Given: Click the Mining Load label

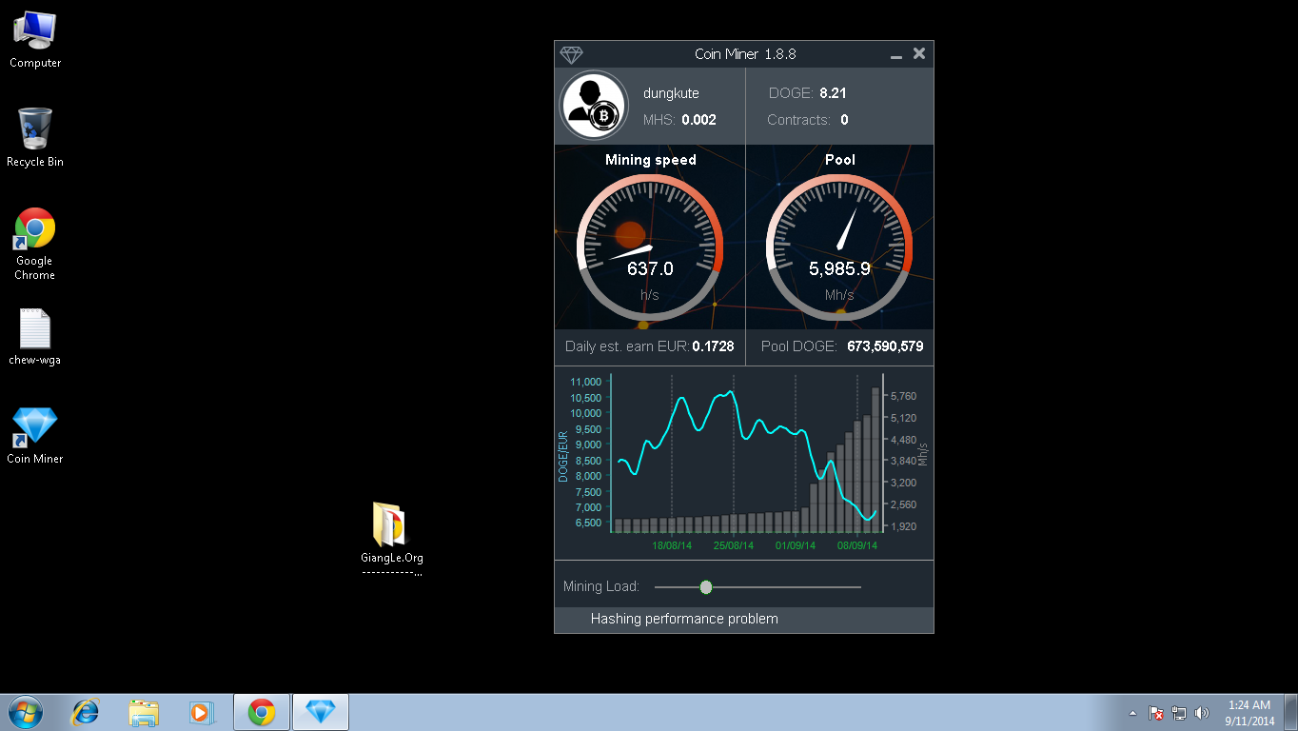Looking at the screenshot, I should pyautogui.click(x=601, y=586).
